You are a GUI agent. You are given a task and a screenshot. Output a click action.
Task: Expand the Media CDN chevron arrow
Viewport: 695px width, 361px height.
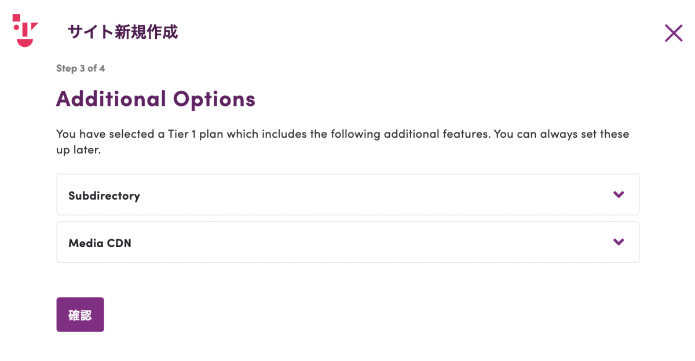click(619, 242)
